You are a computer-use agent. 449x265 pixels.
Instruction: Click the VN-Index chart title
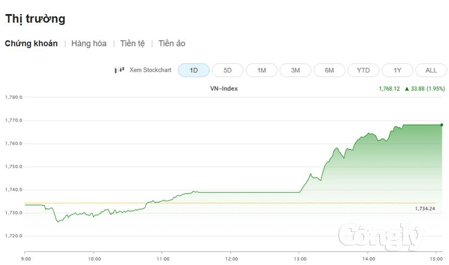pyautogui.click(x=224, y=89)
